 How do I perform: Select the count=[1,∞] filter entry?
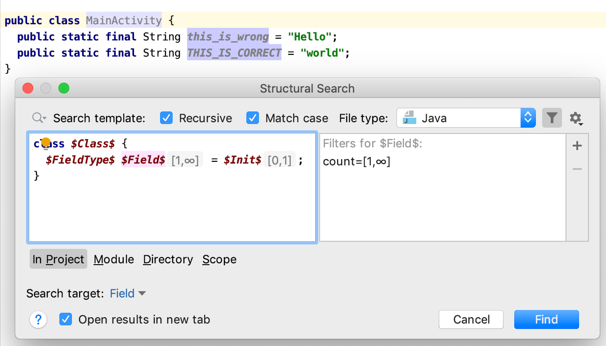(x=356, y=161)
